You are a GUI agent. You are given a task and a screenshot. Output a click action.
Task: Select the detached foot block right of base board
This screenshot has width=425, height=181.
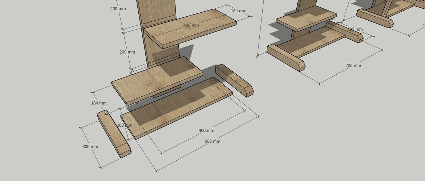pos(234,80)
